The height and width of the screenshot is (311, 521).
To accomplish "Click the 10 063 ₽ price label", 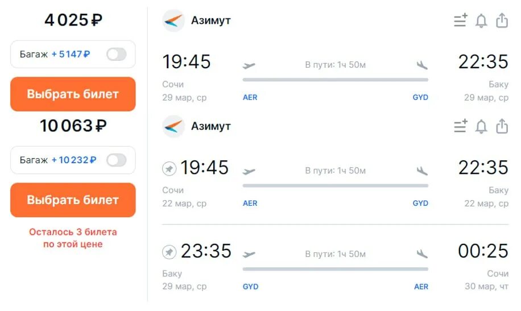I will 73,126.
